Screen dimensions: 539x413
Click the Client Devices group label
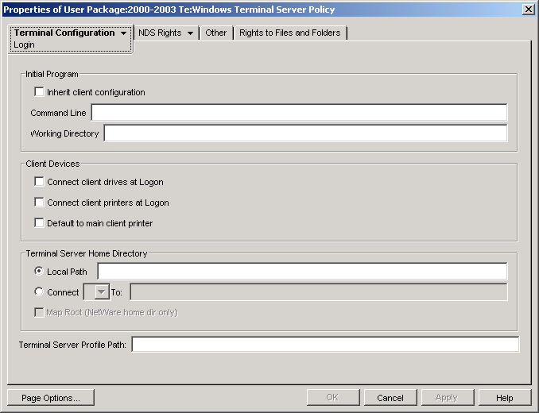pyautogui.click(x=52, y=164)
